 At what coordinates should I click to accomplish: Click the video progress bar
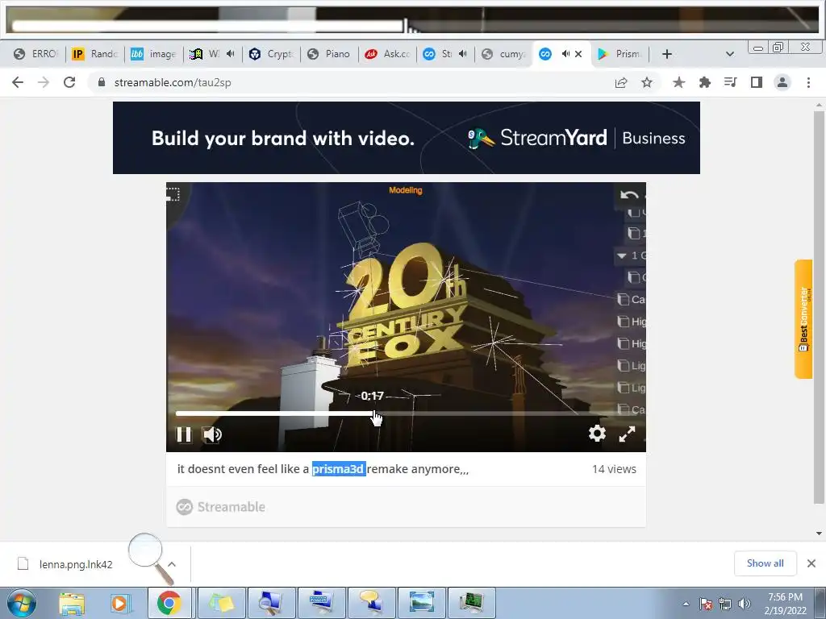coord(406,413)
